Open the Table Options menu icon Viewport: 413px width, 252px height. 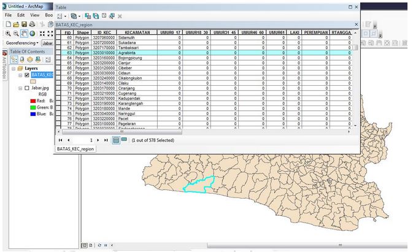tap(60, 17)
